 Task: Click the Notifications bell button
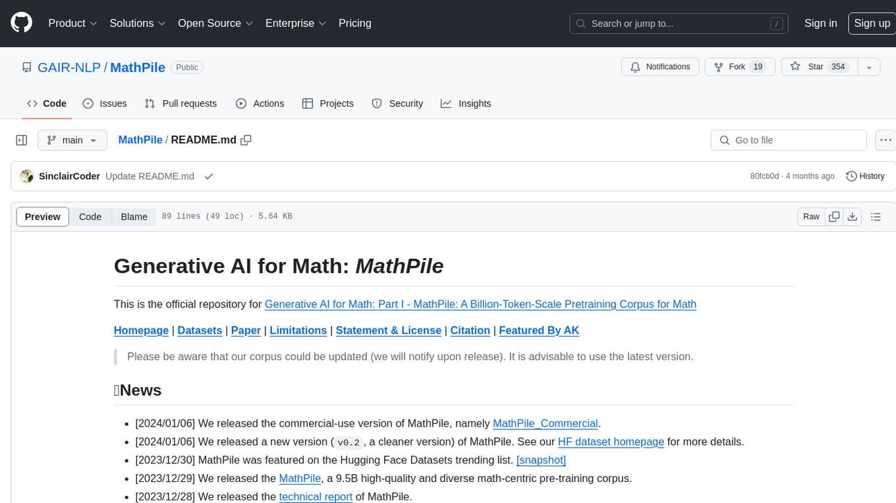pos(660,66)
